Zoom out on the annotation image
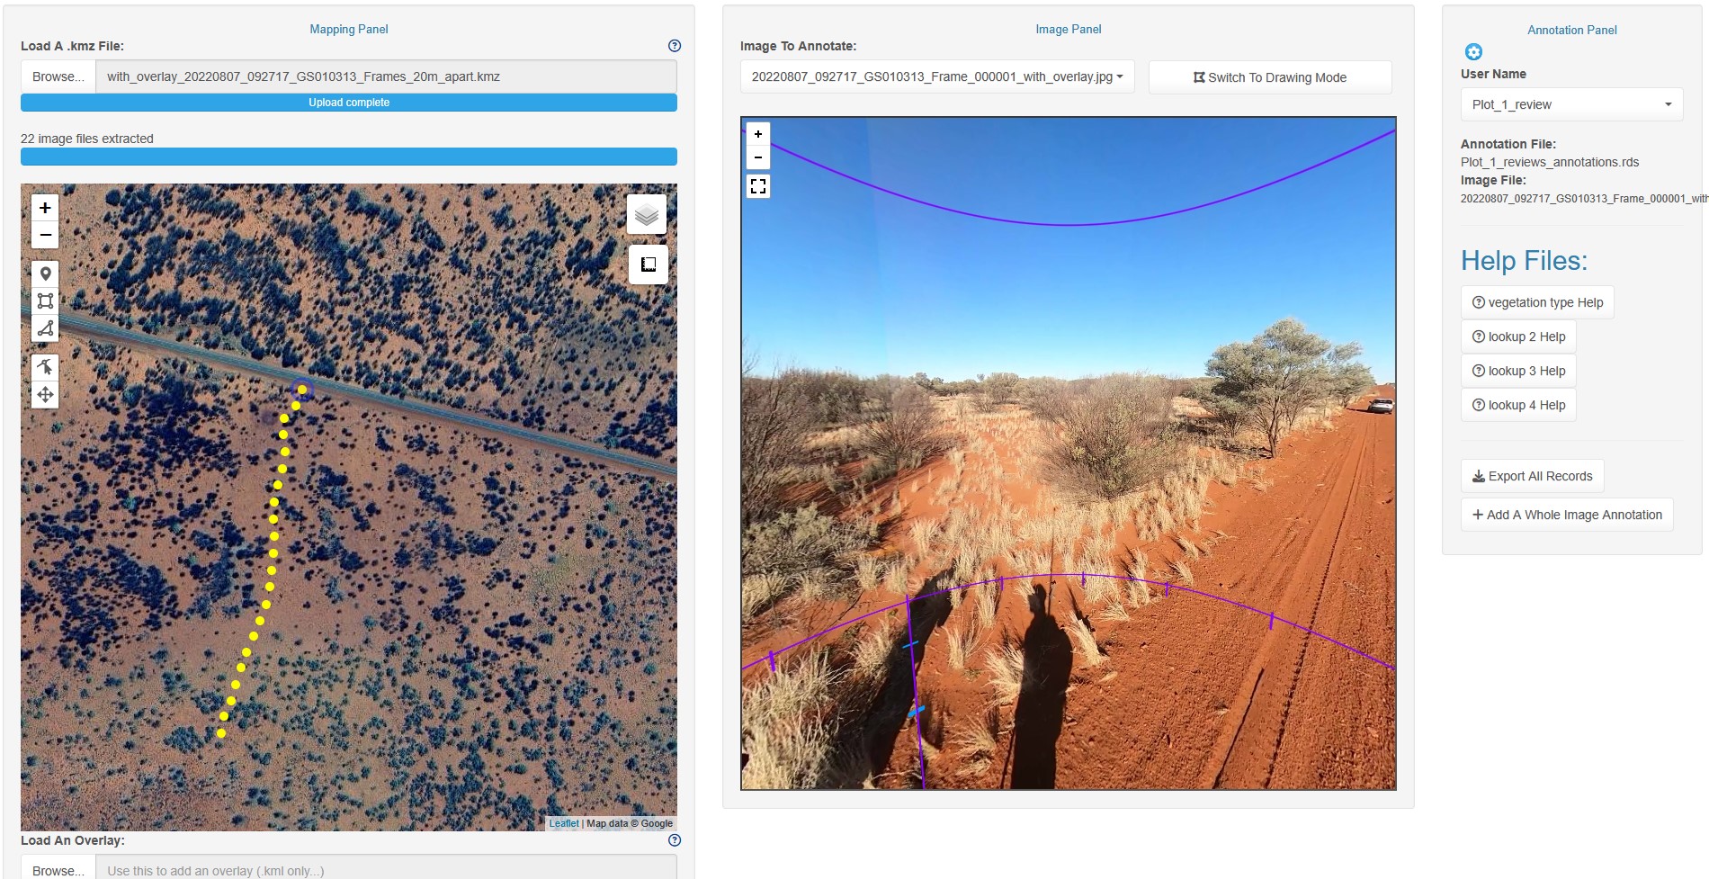1709x879 pixels. [758, 157]
